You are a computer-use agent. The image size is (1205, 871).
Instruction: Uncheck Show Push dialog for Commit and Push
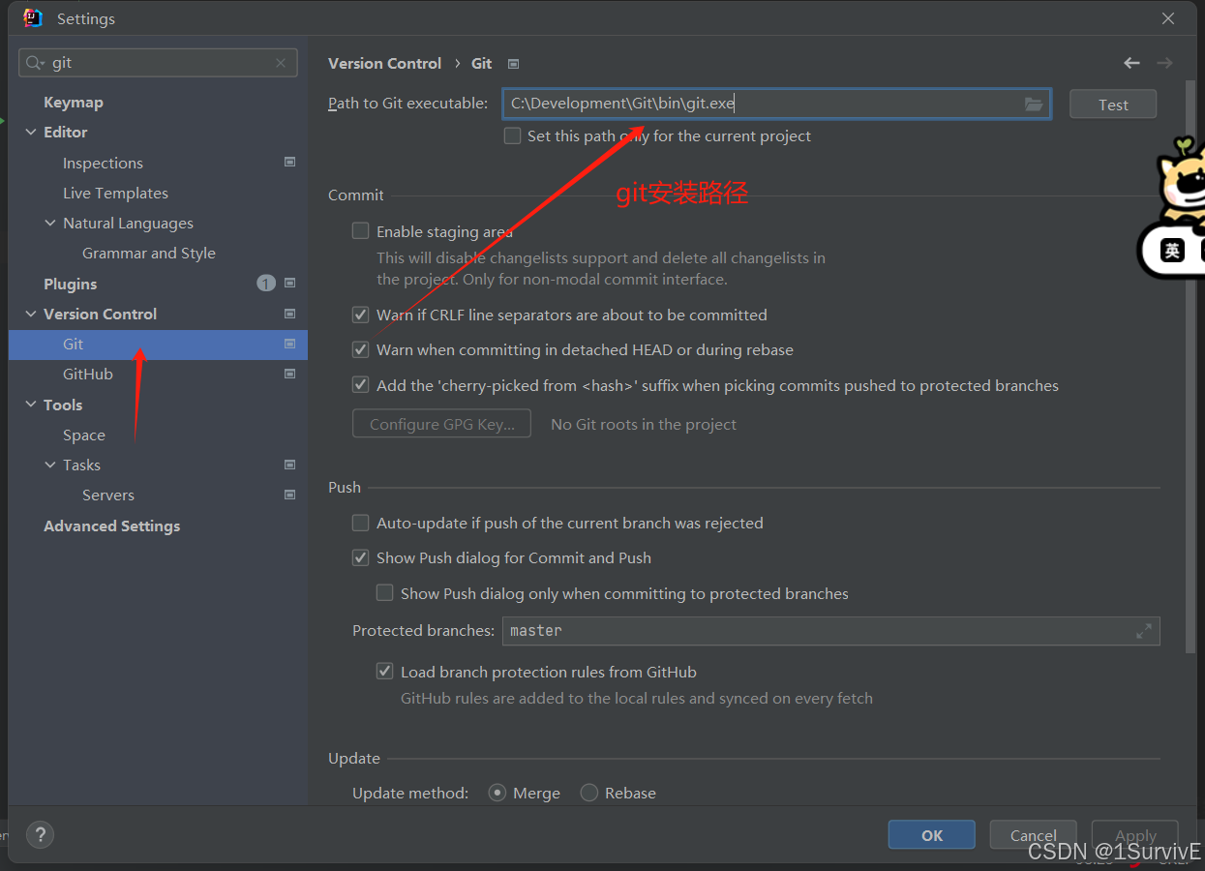[361, 557]
